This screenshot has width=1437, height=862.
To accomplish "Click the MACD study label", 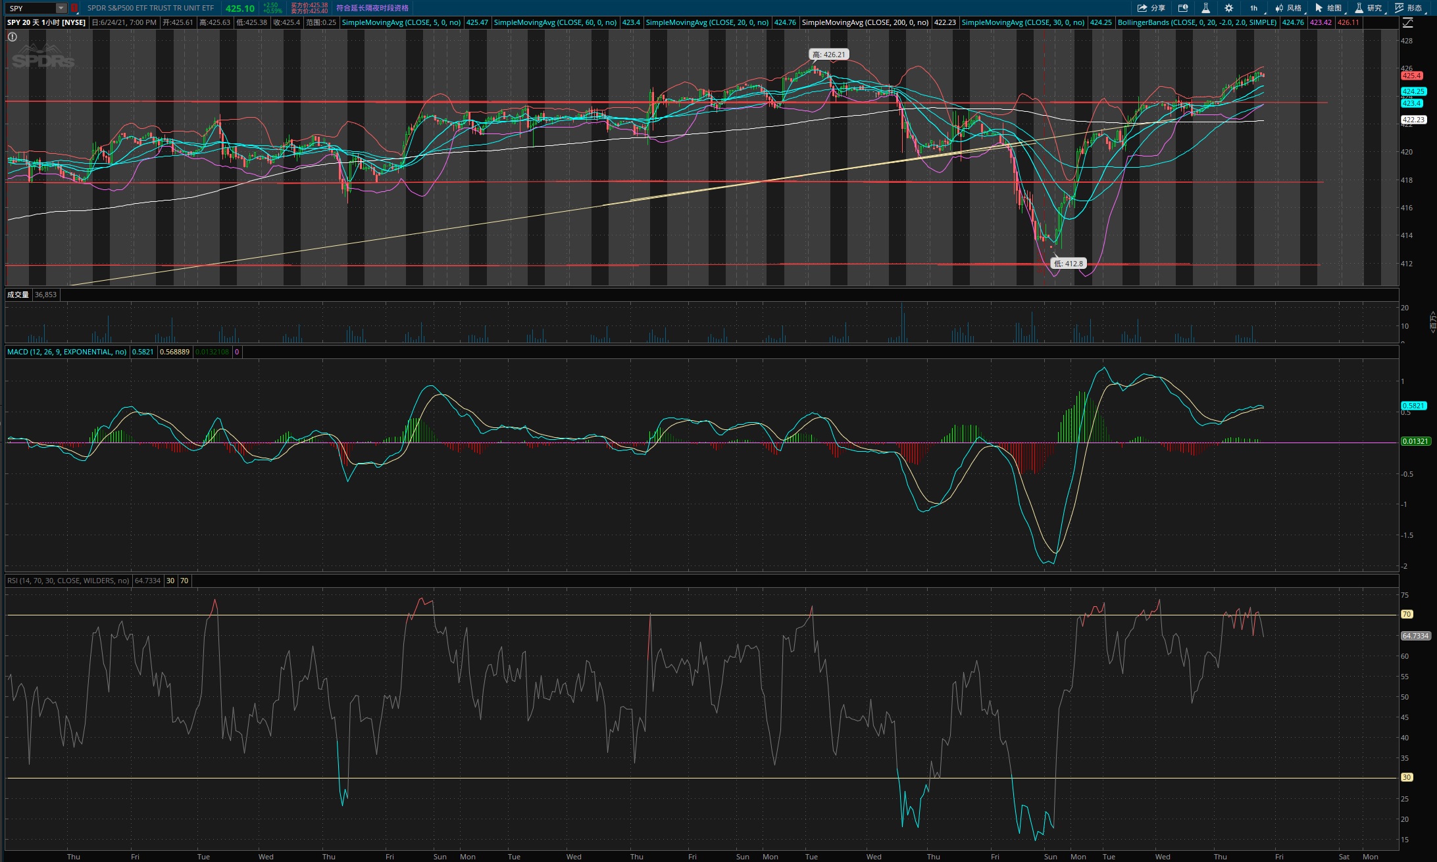I will (66, 352).
